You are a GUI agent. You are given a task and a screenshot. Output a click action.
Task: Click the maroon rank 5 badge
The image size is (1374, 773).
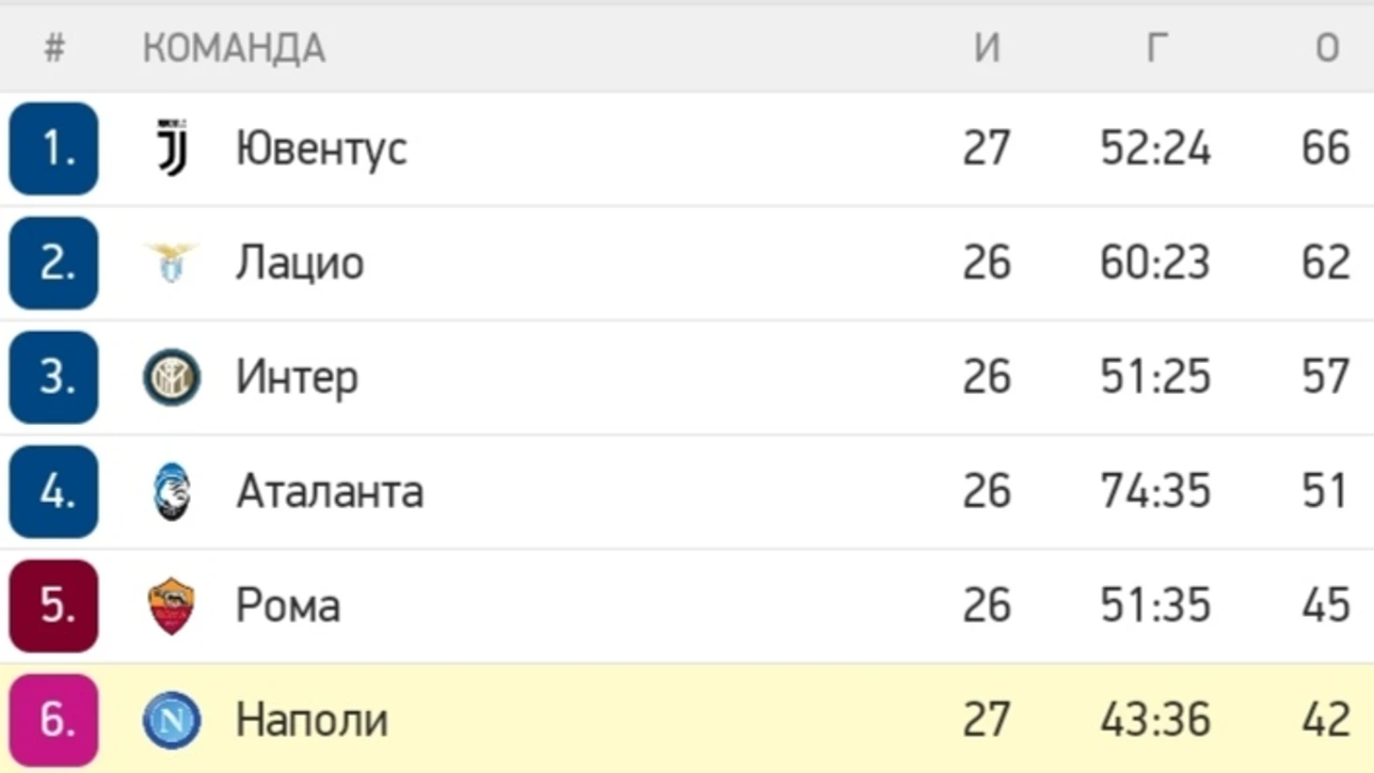(x=54, y=606)
